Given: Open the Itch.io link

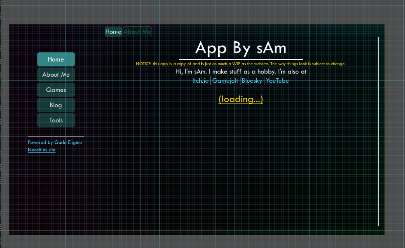Looking at the screenshot, I should 200,81.
